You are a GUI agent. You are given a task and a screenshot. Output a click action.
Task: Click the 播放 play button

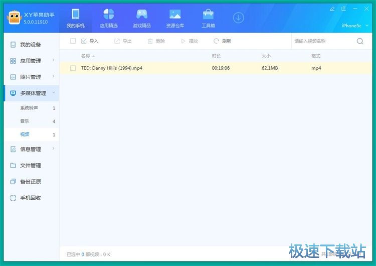pos(190,41)
